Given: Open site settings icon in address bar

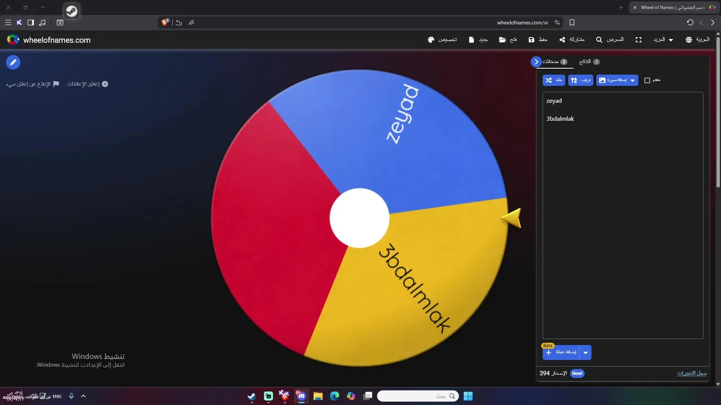Looking at the screenshot, I should pyautogui.click(x=557, y=22).
